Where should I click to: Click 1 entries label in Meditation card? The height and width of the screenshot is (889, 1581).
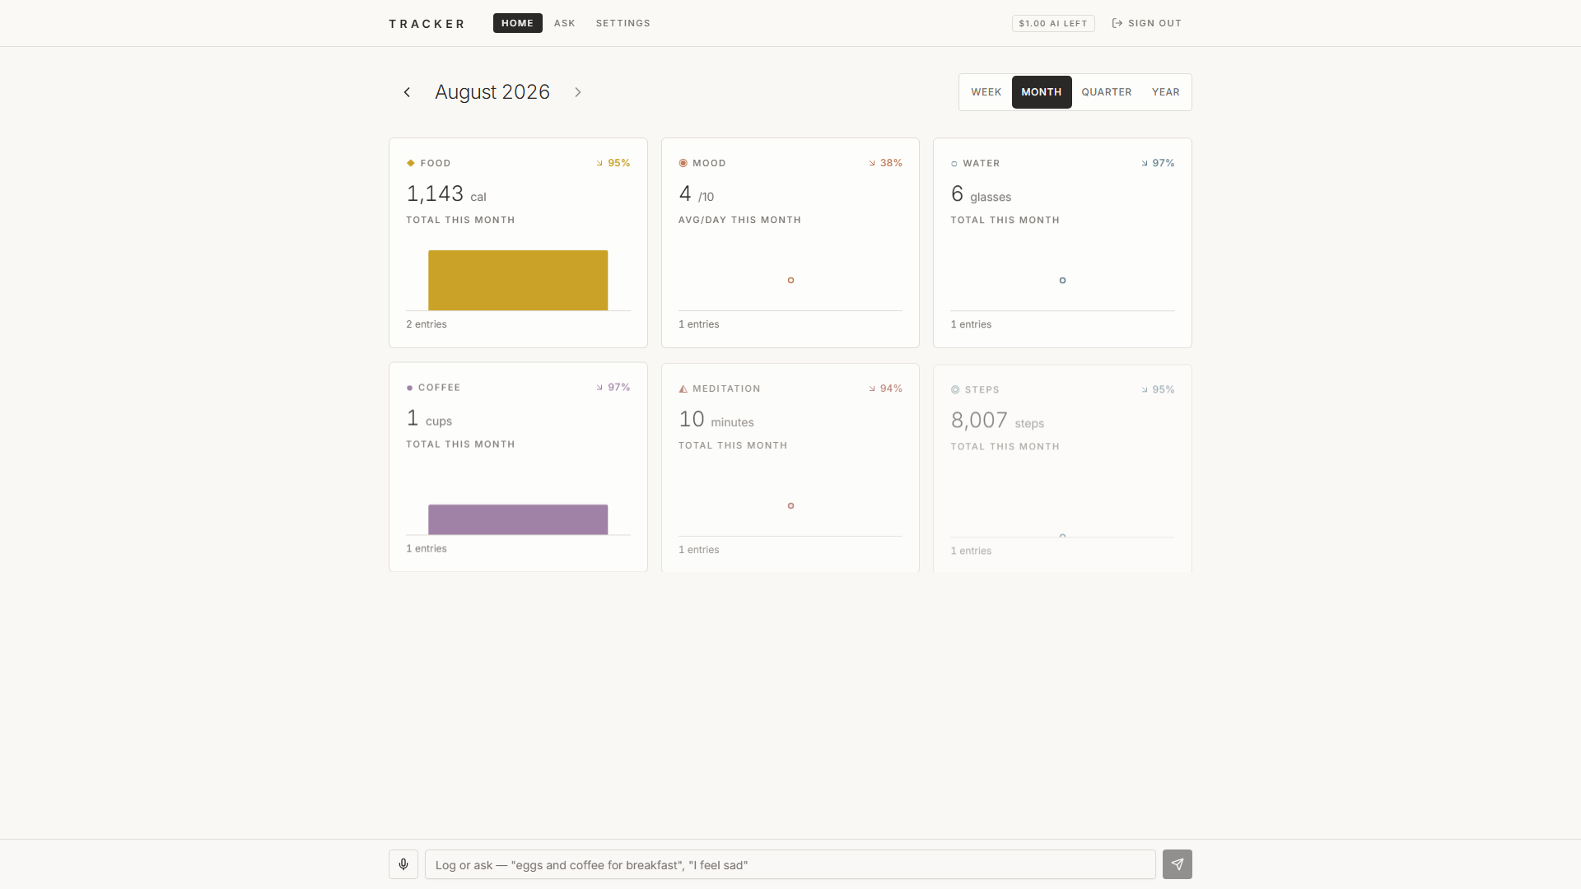pyautogui.click(x=699, y=550)
